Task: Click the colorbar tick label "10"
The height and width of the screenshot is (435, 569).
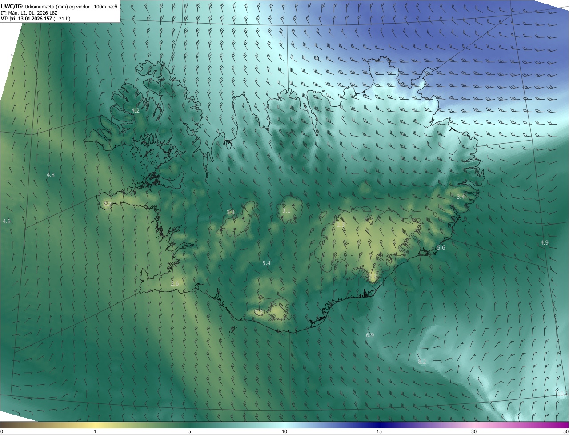Action: (x=284, y=431)
